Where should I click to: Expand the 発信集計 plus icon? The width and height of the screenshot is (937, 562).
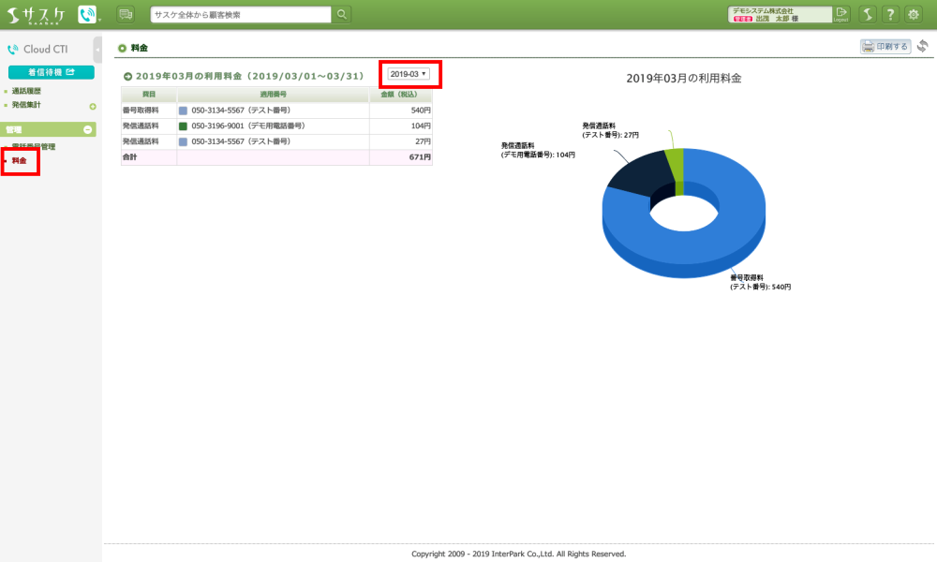pos(92,106)
